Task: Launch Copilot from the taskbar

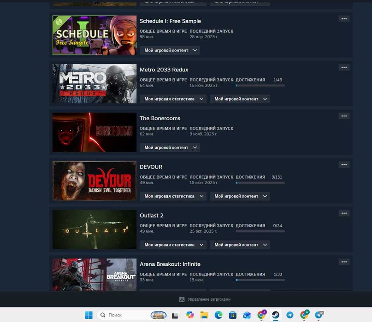Action: (x=190, y=315)
